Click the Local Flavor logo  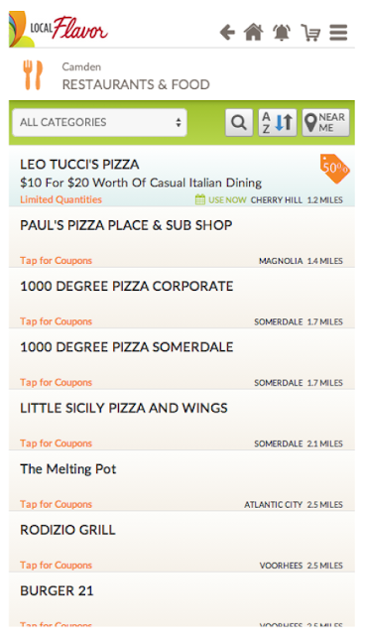59,30
